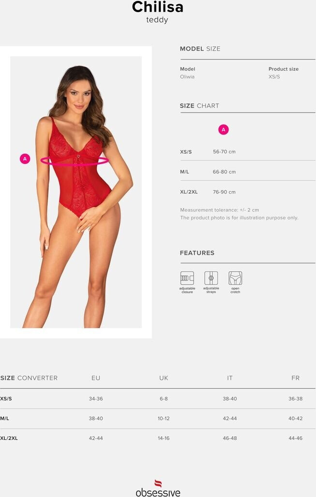Click the model name Oliwia
Image resolution: width=316 pixels, height=497 pixels.
(187, 77)
